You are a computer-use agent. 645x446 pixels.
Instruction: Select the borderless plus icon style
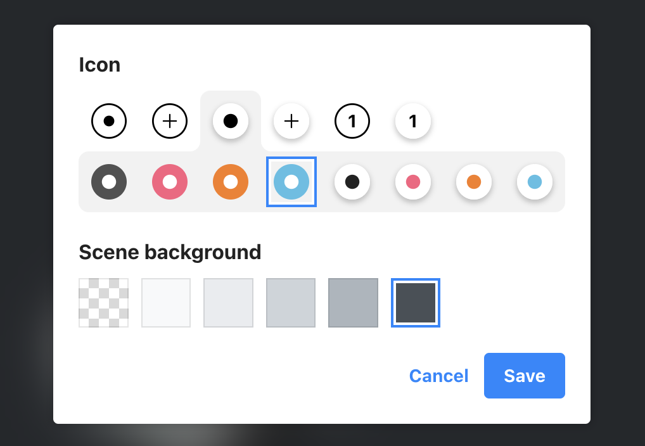click(x=291, y=121)
